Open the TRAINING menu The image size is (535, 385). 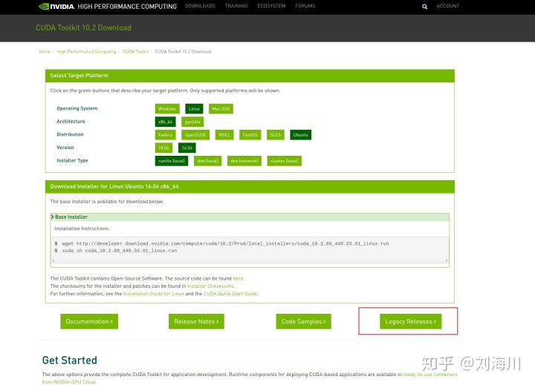(236, 6)
